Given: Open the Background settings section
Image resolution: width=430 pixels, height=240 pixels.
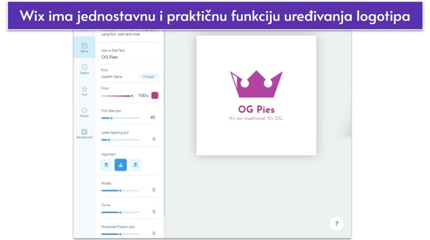Looking at the screenshot, I should tap(84, 133).
